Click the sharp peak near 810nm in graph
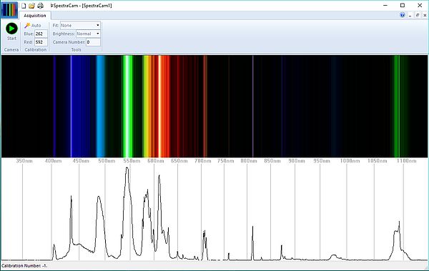The width and height of the screenshot is (429, 271). (x=252, y=227)
